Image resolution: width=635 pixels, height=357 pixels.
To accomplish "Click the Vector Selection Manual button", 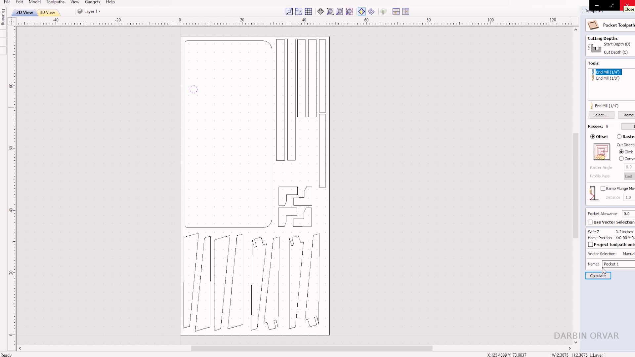I will coord(628,254).
